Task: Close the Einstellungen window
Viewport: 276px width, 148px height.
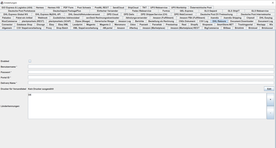Action: [273, 3]
